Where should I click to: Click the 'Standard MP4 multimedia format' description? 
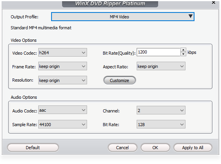41,28
